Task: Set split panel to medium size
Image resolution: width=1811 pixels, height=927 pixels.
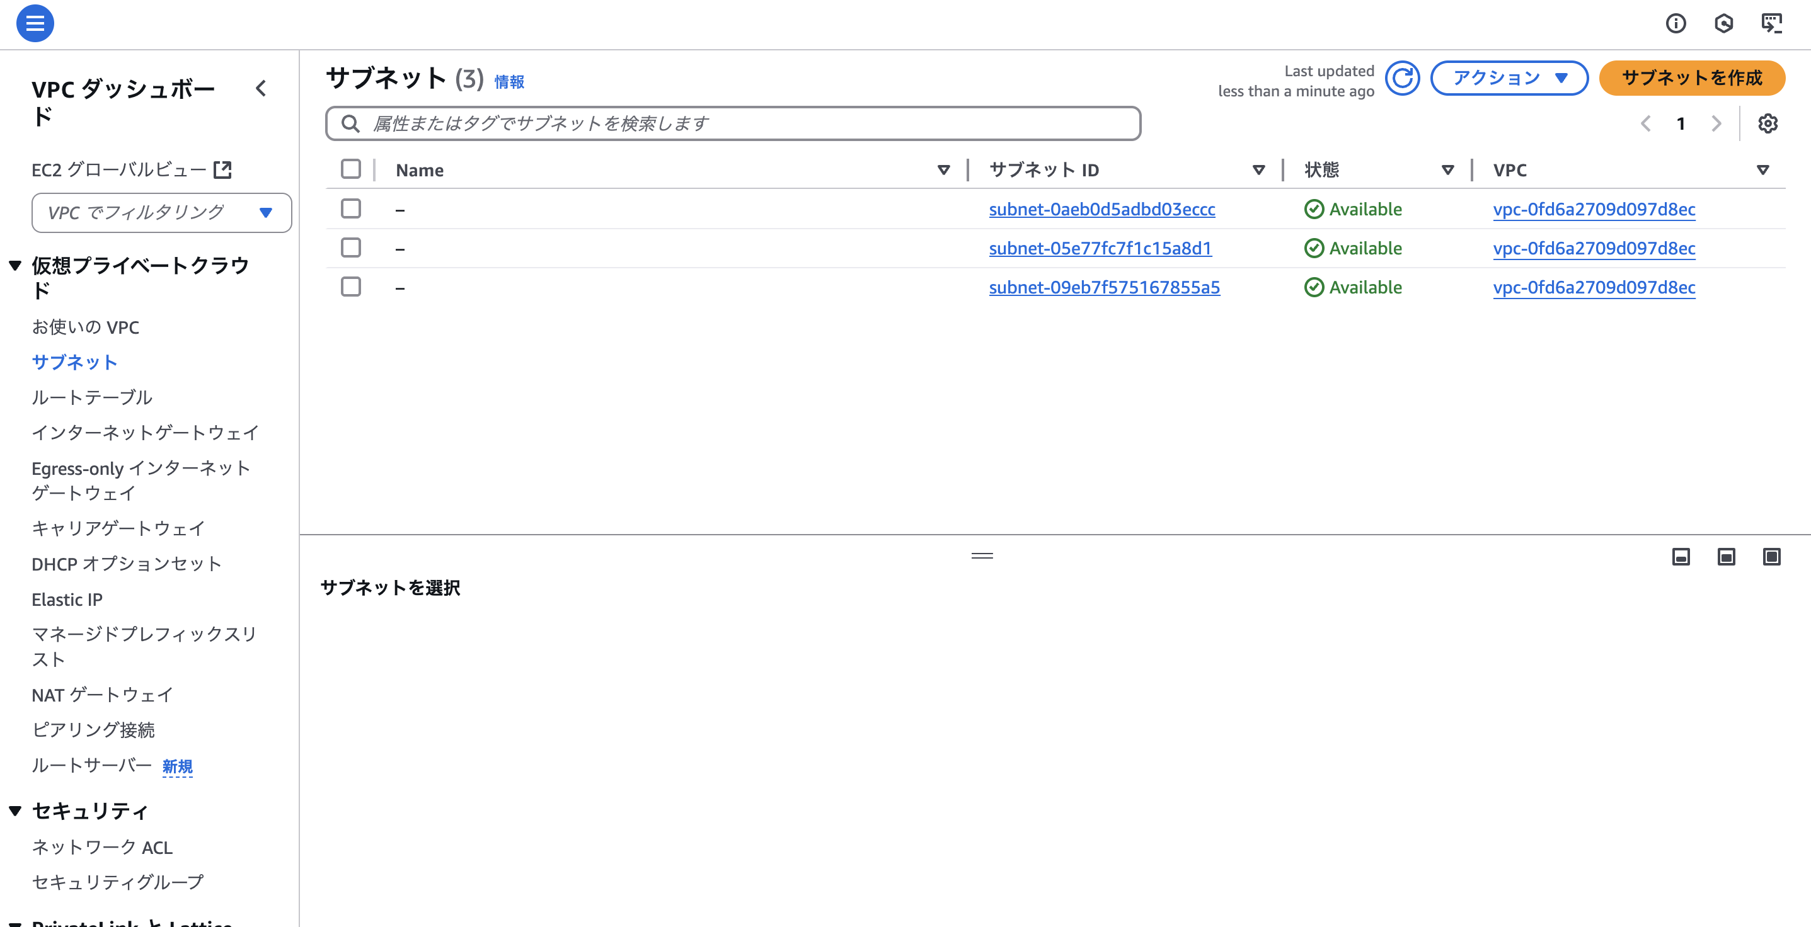Action: pos(1726,557)
